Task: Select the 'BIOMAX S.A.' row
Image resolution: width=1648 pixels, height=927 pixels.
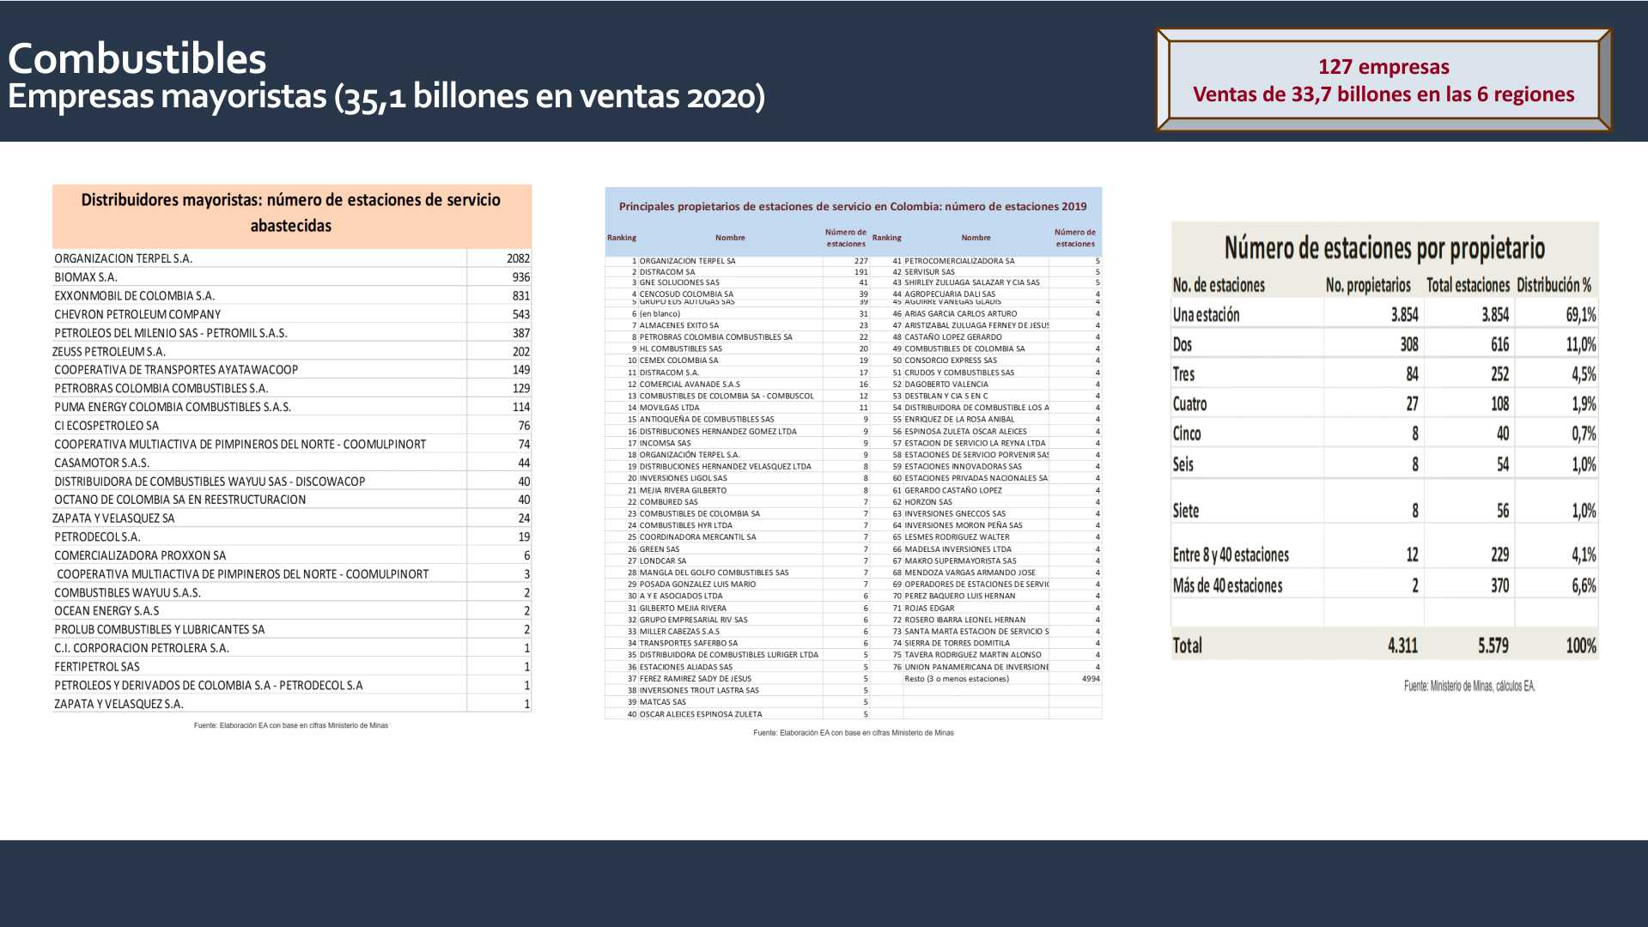Action: 292,277
